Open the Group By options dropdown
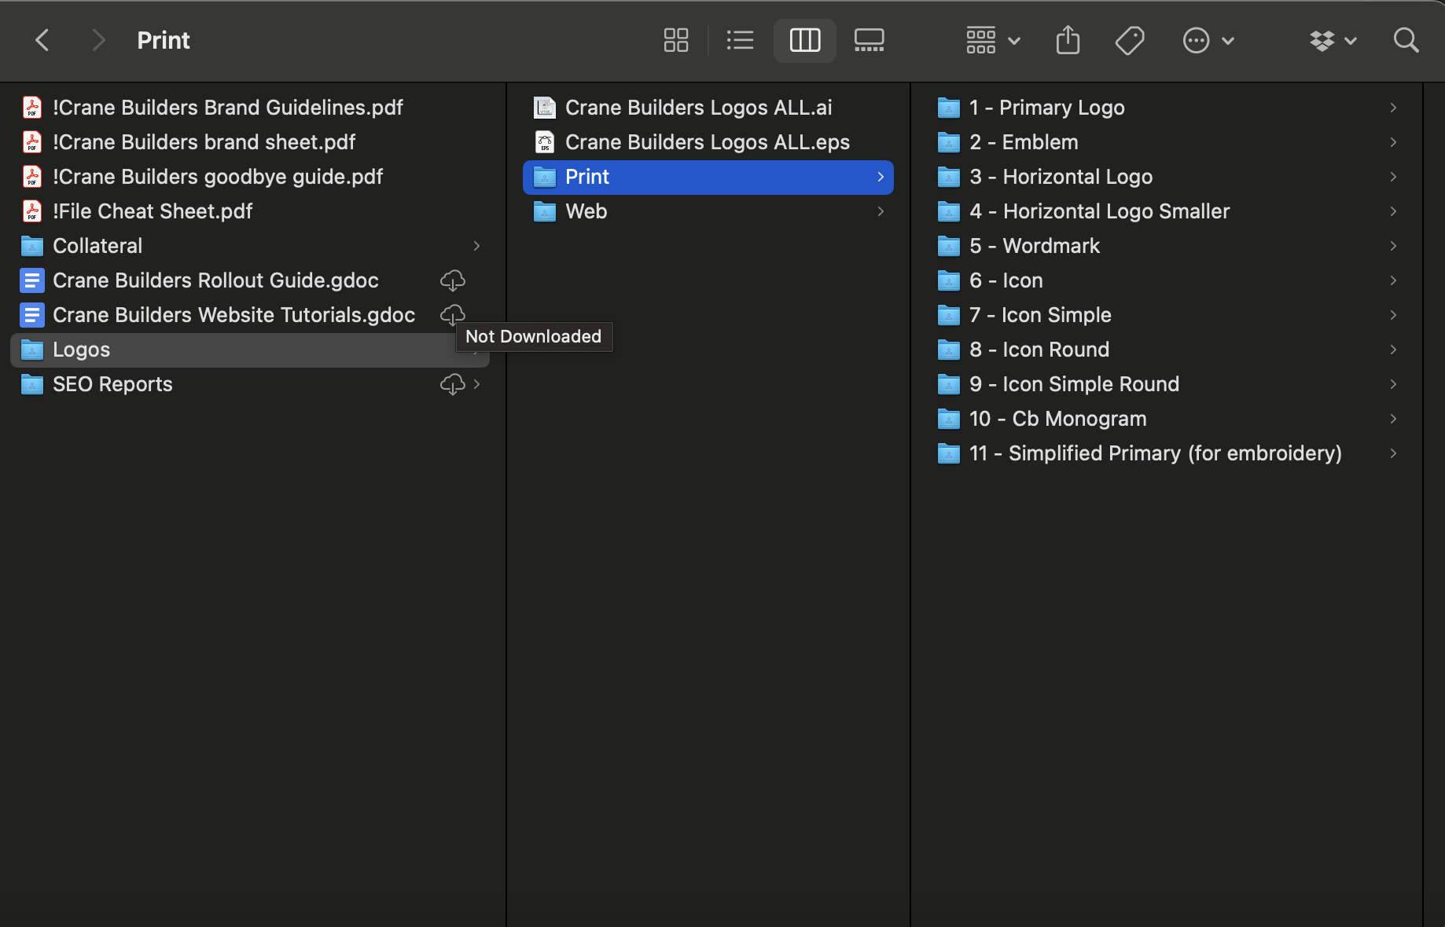The width and height of the screenshot is (1445, 927). pos(993,40)
